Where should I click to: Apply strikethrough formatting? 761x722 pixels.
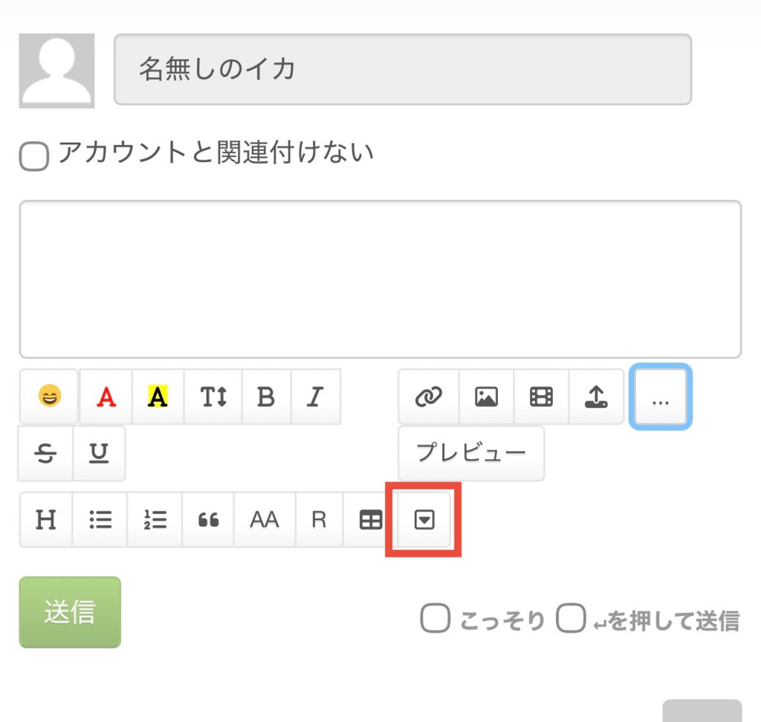point(46,452)
